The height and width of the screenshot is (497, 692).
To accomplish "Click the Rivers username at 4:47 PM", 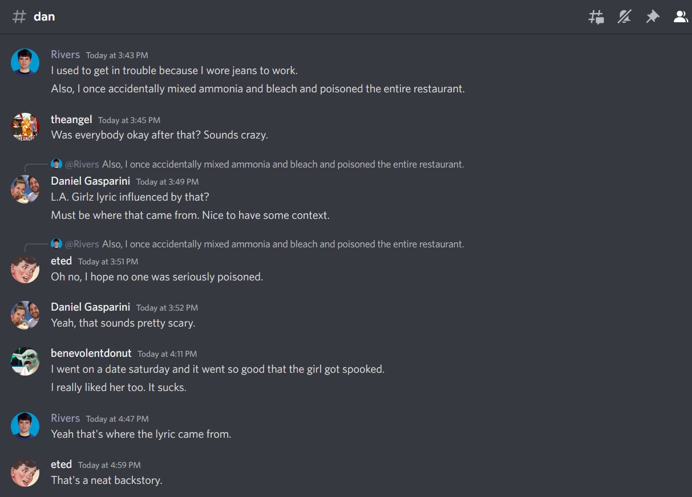I will click(x=65, y=418).
